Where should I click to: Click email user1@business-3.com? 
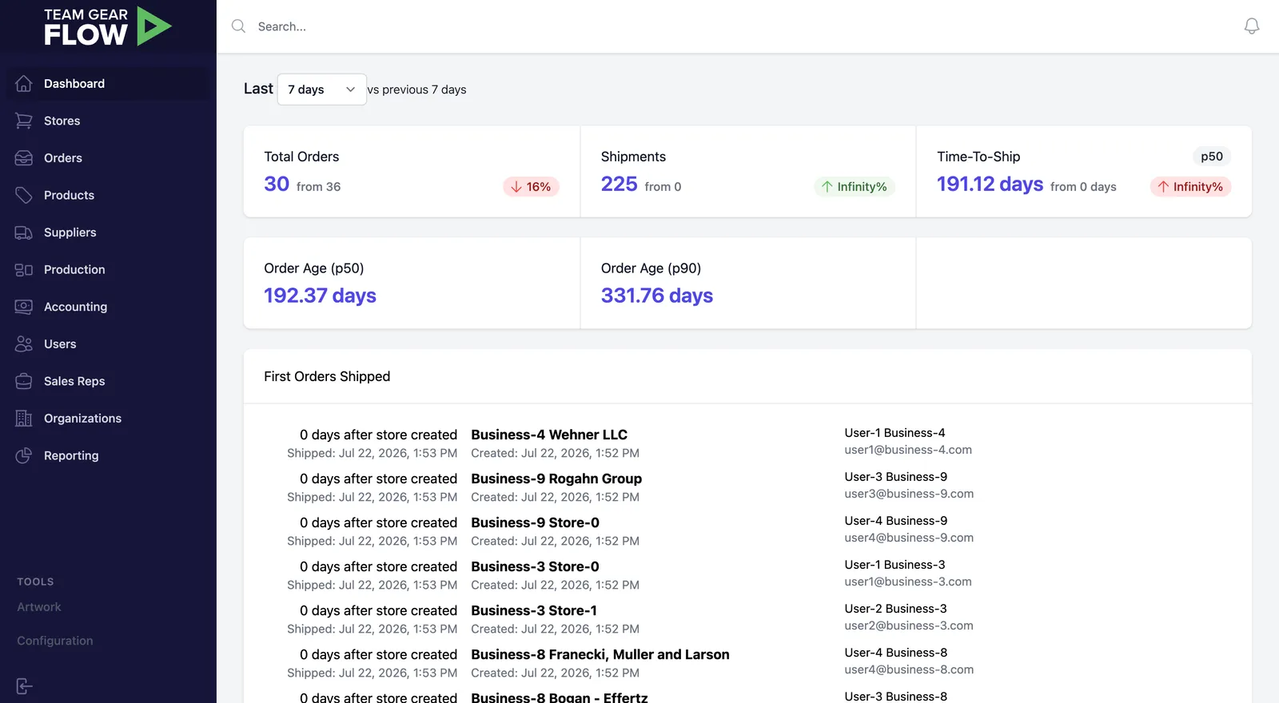pyautogui.click(x=908, y=582)
